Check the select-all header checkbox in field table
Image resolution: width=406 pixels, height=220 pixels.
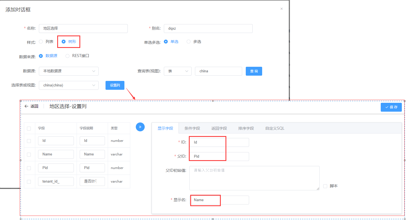coord(29,129)
